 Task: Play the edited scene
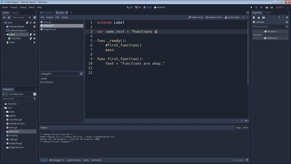click(266, 7)
